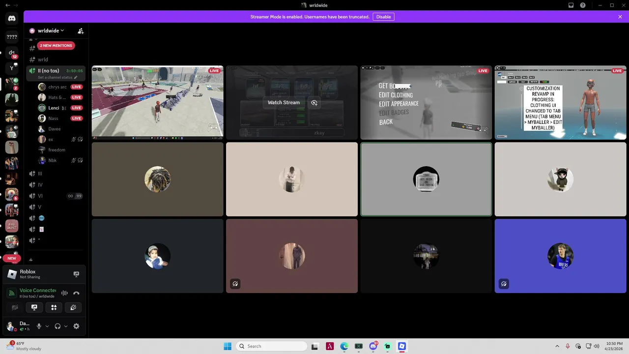629x354 pixels.
Task: Open the weather widget in taskbar
Action: point(25,346)
